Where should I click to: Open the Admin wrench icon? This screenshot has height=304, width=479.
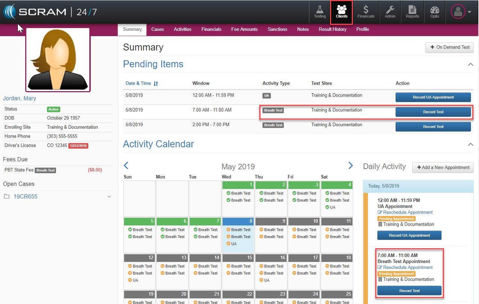[390, 12]
